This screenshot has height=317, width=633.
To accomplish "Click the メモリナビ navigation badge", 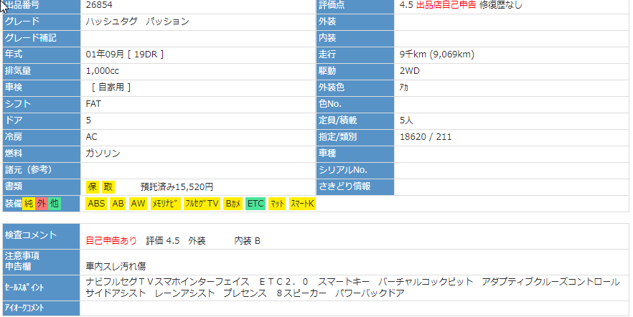I will 164,204.
